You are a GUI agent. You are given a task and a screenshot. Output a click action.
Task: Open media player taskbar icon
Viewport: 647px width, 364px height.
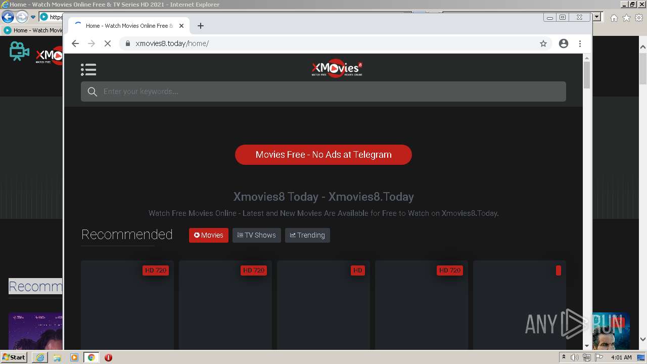coord(74,357)
